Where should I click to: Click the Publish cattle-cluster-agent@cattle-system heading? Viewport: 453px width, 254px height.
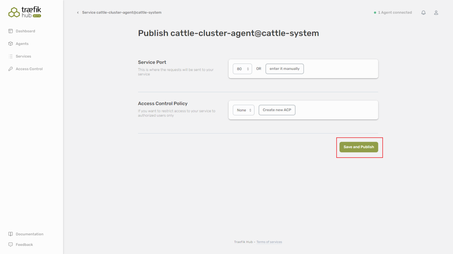tap(229, 33)
